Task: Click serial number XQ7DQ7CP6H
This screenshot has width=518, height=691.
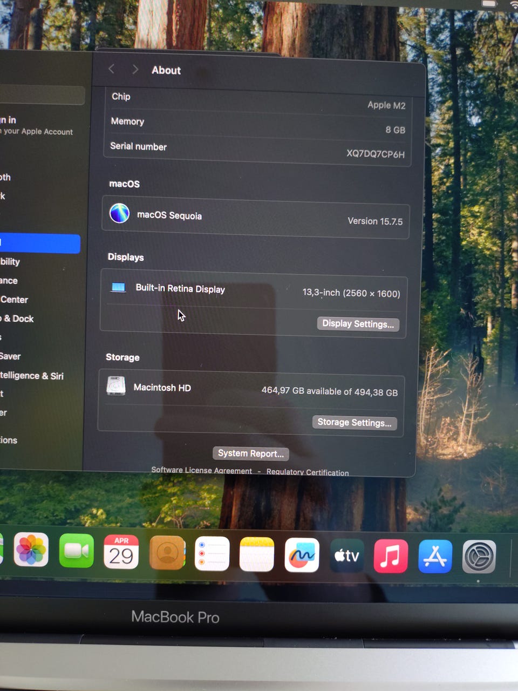Action: coord(376,154)
